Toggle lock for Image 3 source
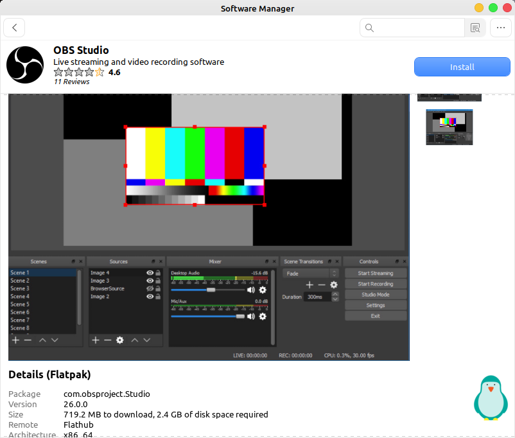This screenshot has height=438, width=515. (x=158, y=281)
